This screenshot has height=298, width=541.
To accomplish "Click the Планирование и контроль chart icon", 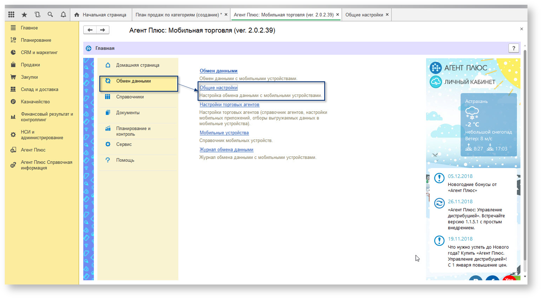I will click(x=108, y=129).
